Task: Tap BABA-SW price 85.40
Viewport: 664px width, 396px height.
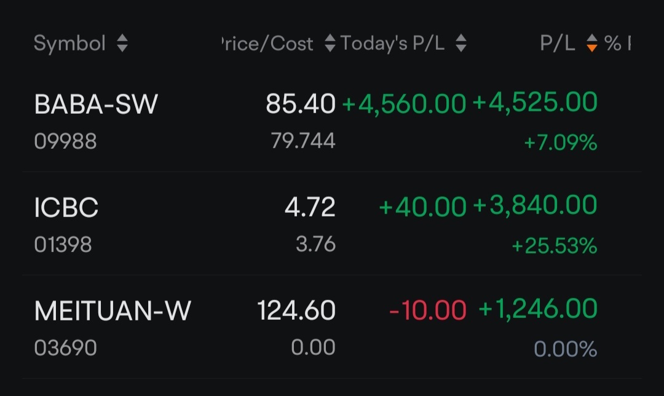Action: tap(301, 104)
